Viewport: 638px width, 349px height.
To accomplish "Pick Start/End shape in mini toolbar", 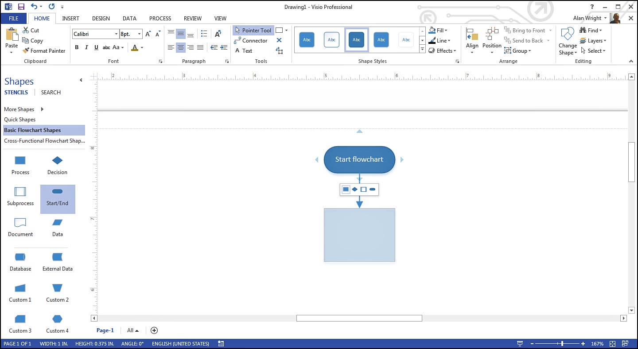I will 373,190.
